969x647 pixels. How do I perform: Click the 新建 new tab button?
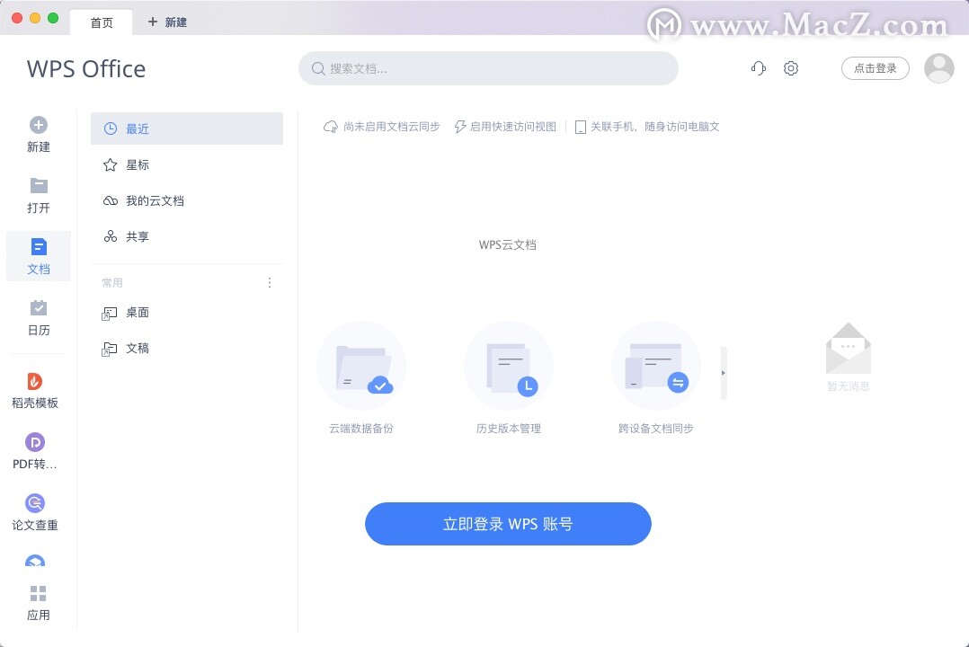[167, 22]
